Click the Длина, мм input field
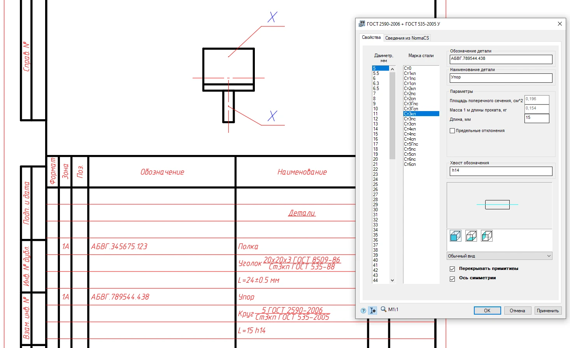This screenshot has width=570, height=348. coord(537,118)
